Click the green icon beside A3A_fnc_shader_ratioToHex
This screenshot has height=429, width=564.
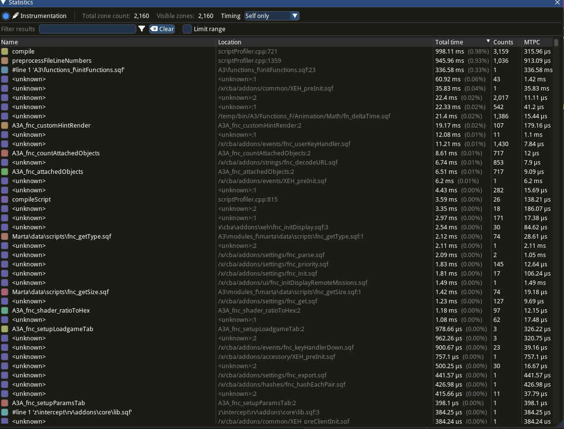[5, 310]
